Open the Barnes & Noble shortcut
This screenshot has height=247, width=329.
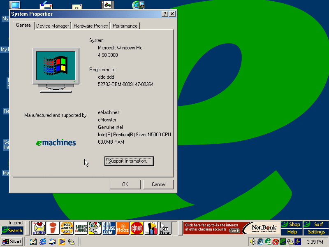tap(81, 228)
